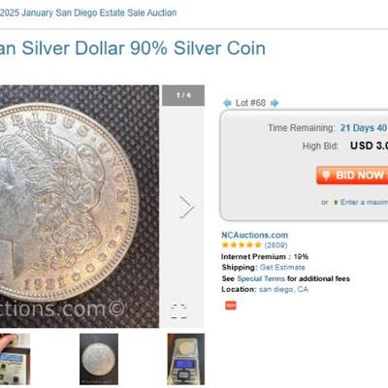Open fullscreen image view icon
Image resolution: width=388 pixels, height=388 pixels.
178,311
